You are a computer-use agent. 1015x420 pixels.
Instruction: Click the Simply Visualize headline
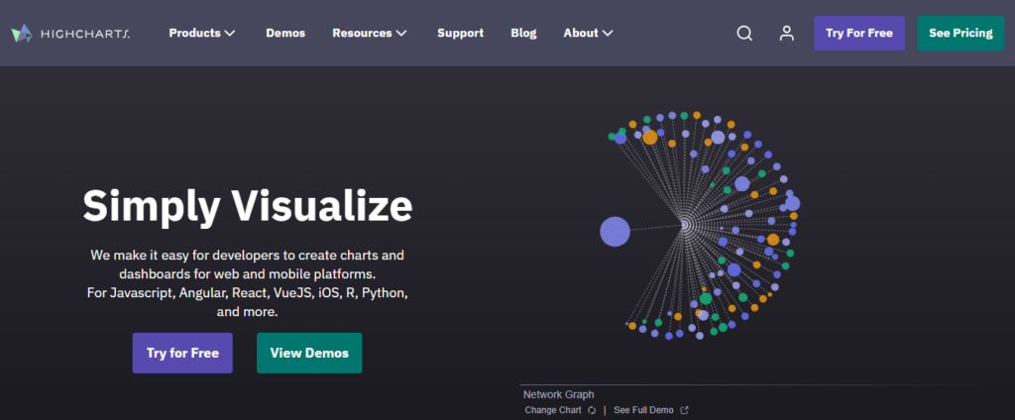(247, 206)
